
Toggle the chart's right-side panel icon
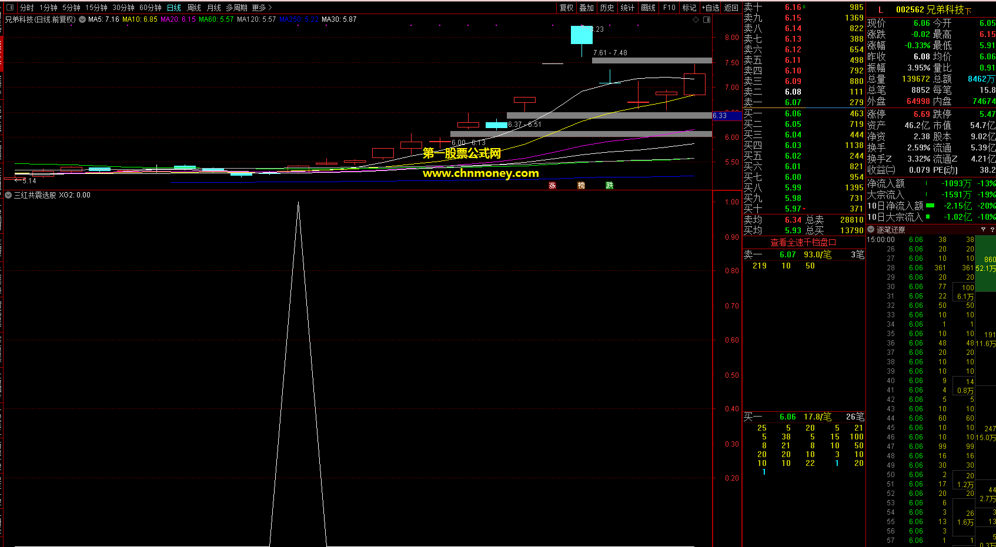point(707,19)
